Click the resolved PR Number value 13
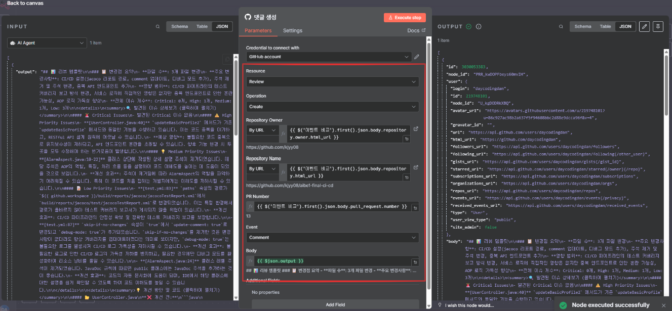The image size is (672, 311). pos(249,216)
